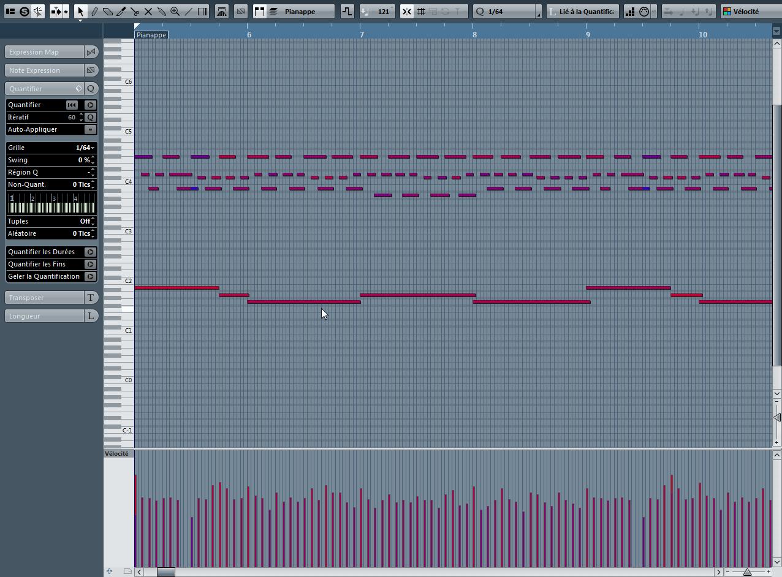
Task: Open the Transposer inspector tab
Action: [x=44, y=298]
